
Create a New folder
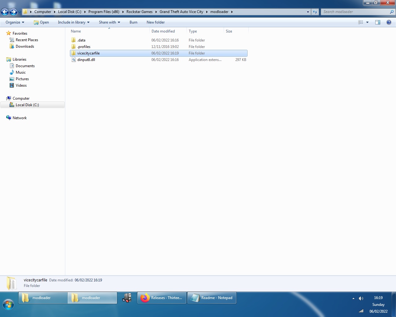coord(156,22)
